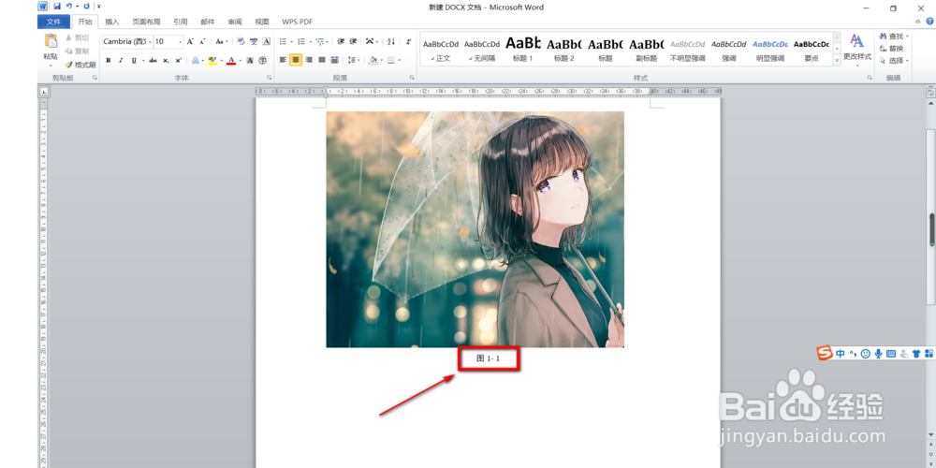The width and height of the screenshot is (936, 468).
Task: Apply subscript formatting
Action: [166, 60]
